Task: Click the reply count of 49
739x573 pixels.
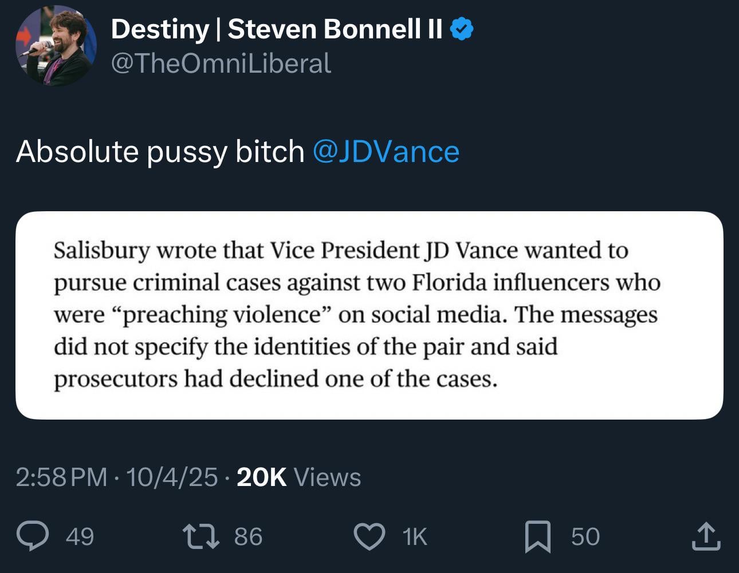Action: (80, 536)
